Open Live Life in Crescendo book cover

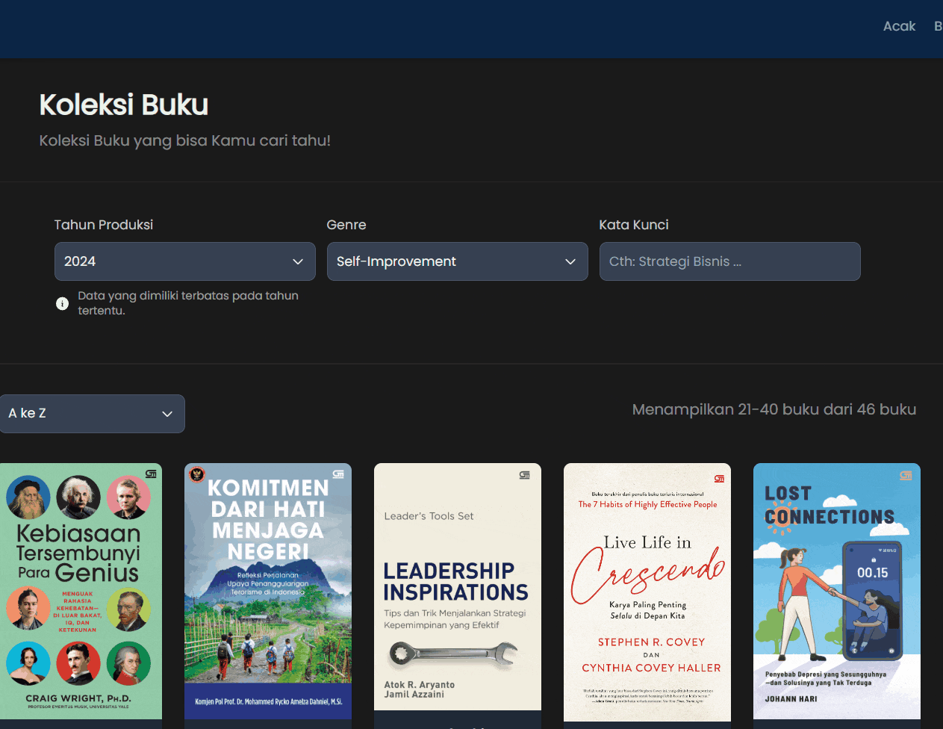tap(647, 592)
